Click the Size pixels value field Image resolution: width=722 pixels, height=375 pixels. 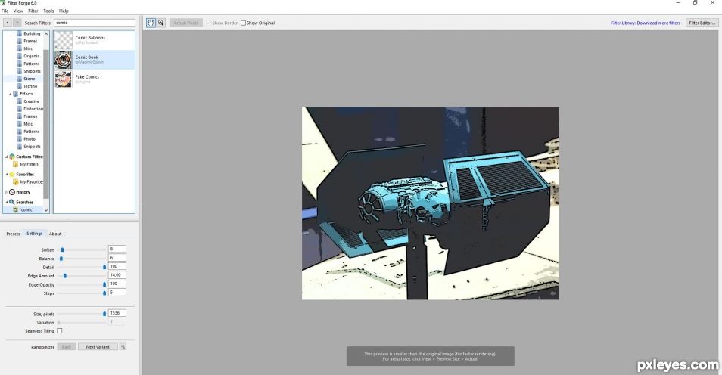tap(117, 313)
